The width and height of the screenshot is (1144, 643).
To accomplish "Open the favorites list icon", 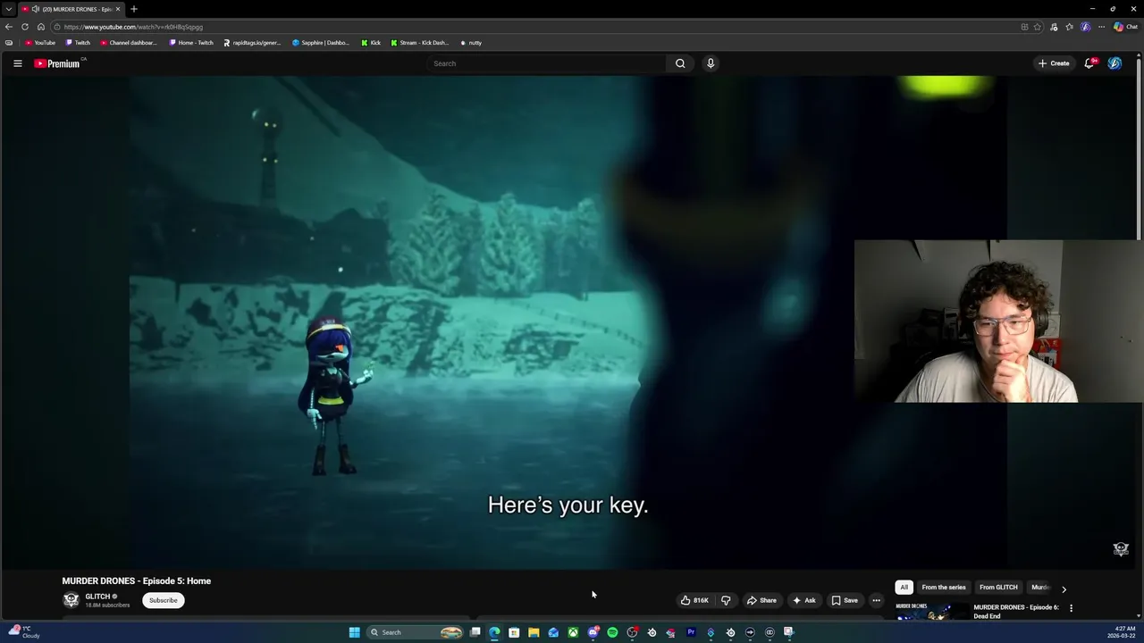I will pyautogui.click(x=1069, y=27).
